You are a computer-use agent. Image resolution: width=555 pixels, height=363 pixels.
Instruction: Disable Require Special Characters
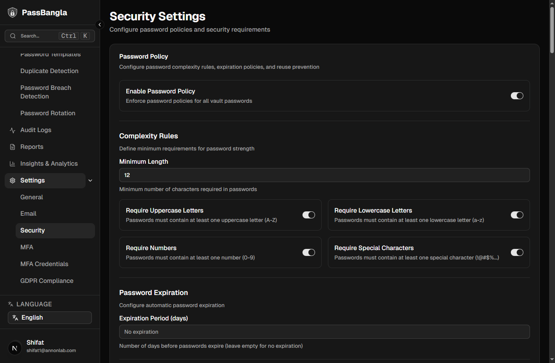coord(517,252)
